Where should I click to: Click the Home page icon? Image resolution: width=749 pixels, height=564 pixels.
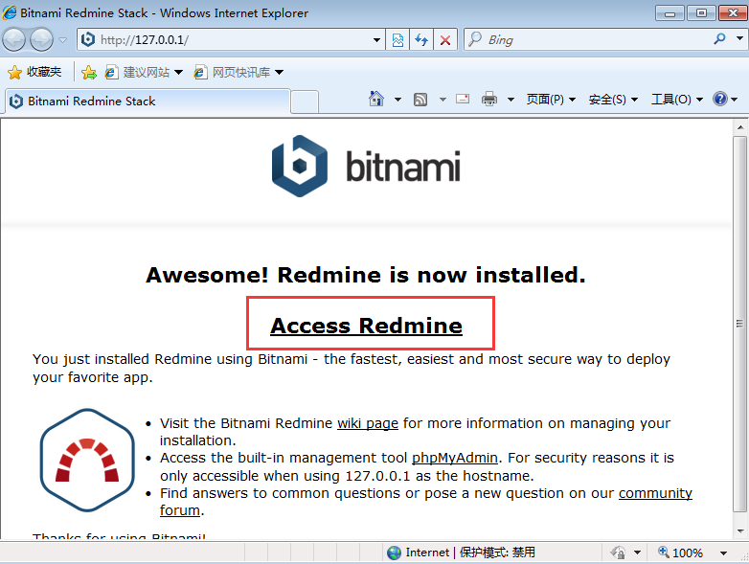375,99
